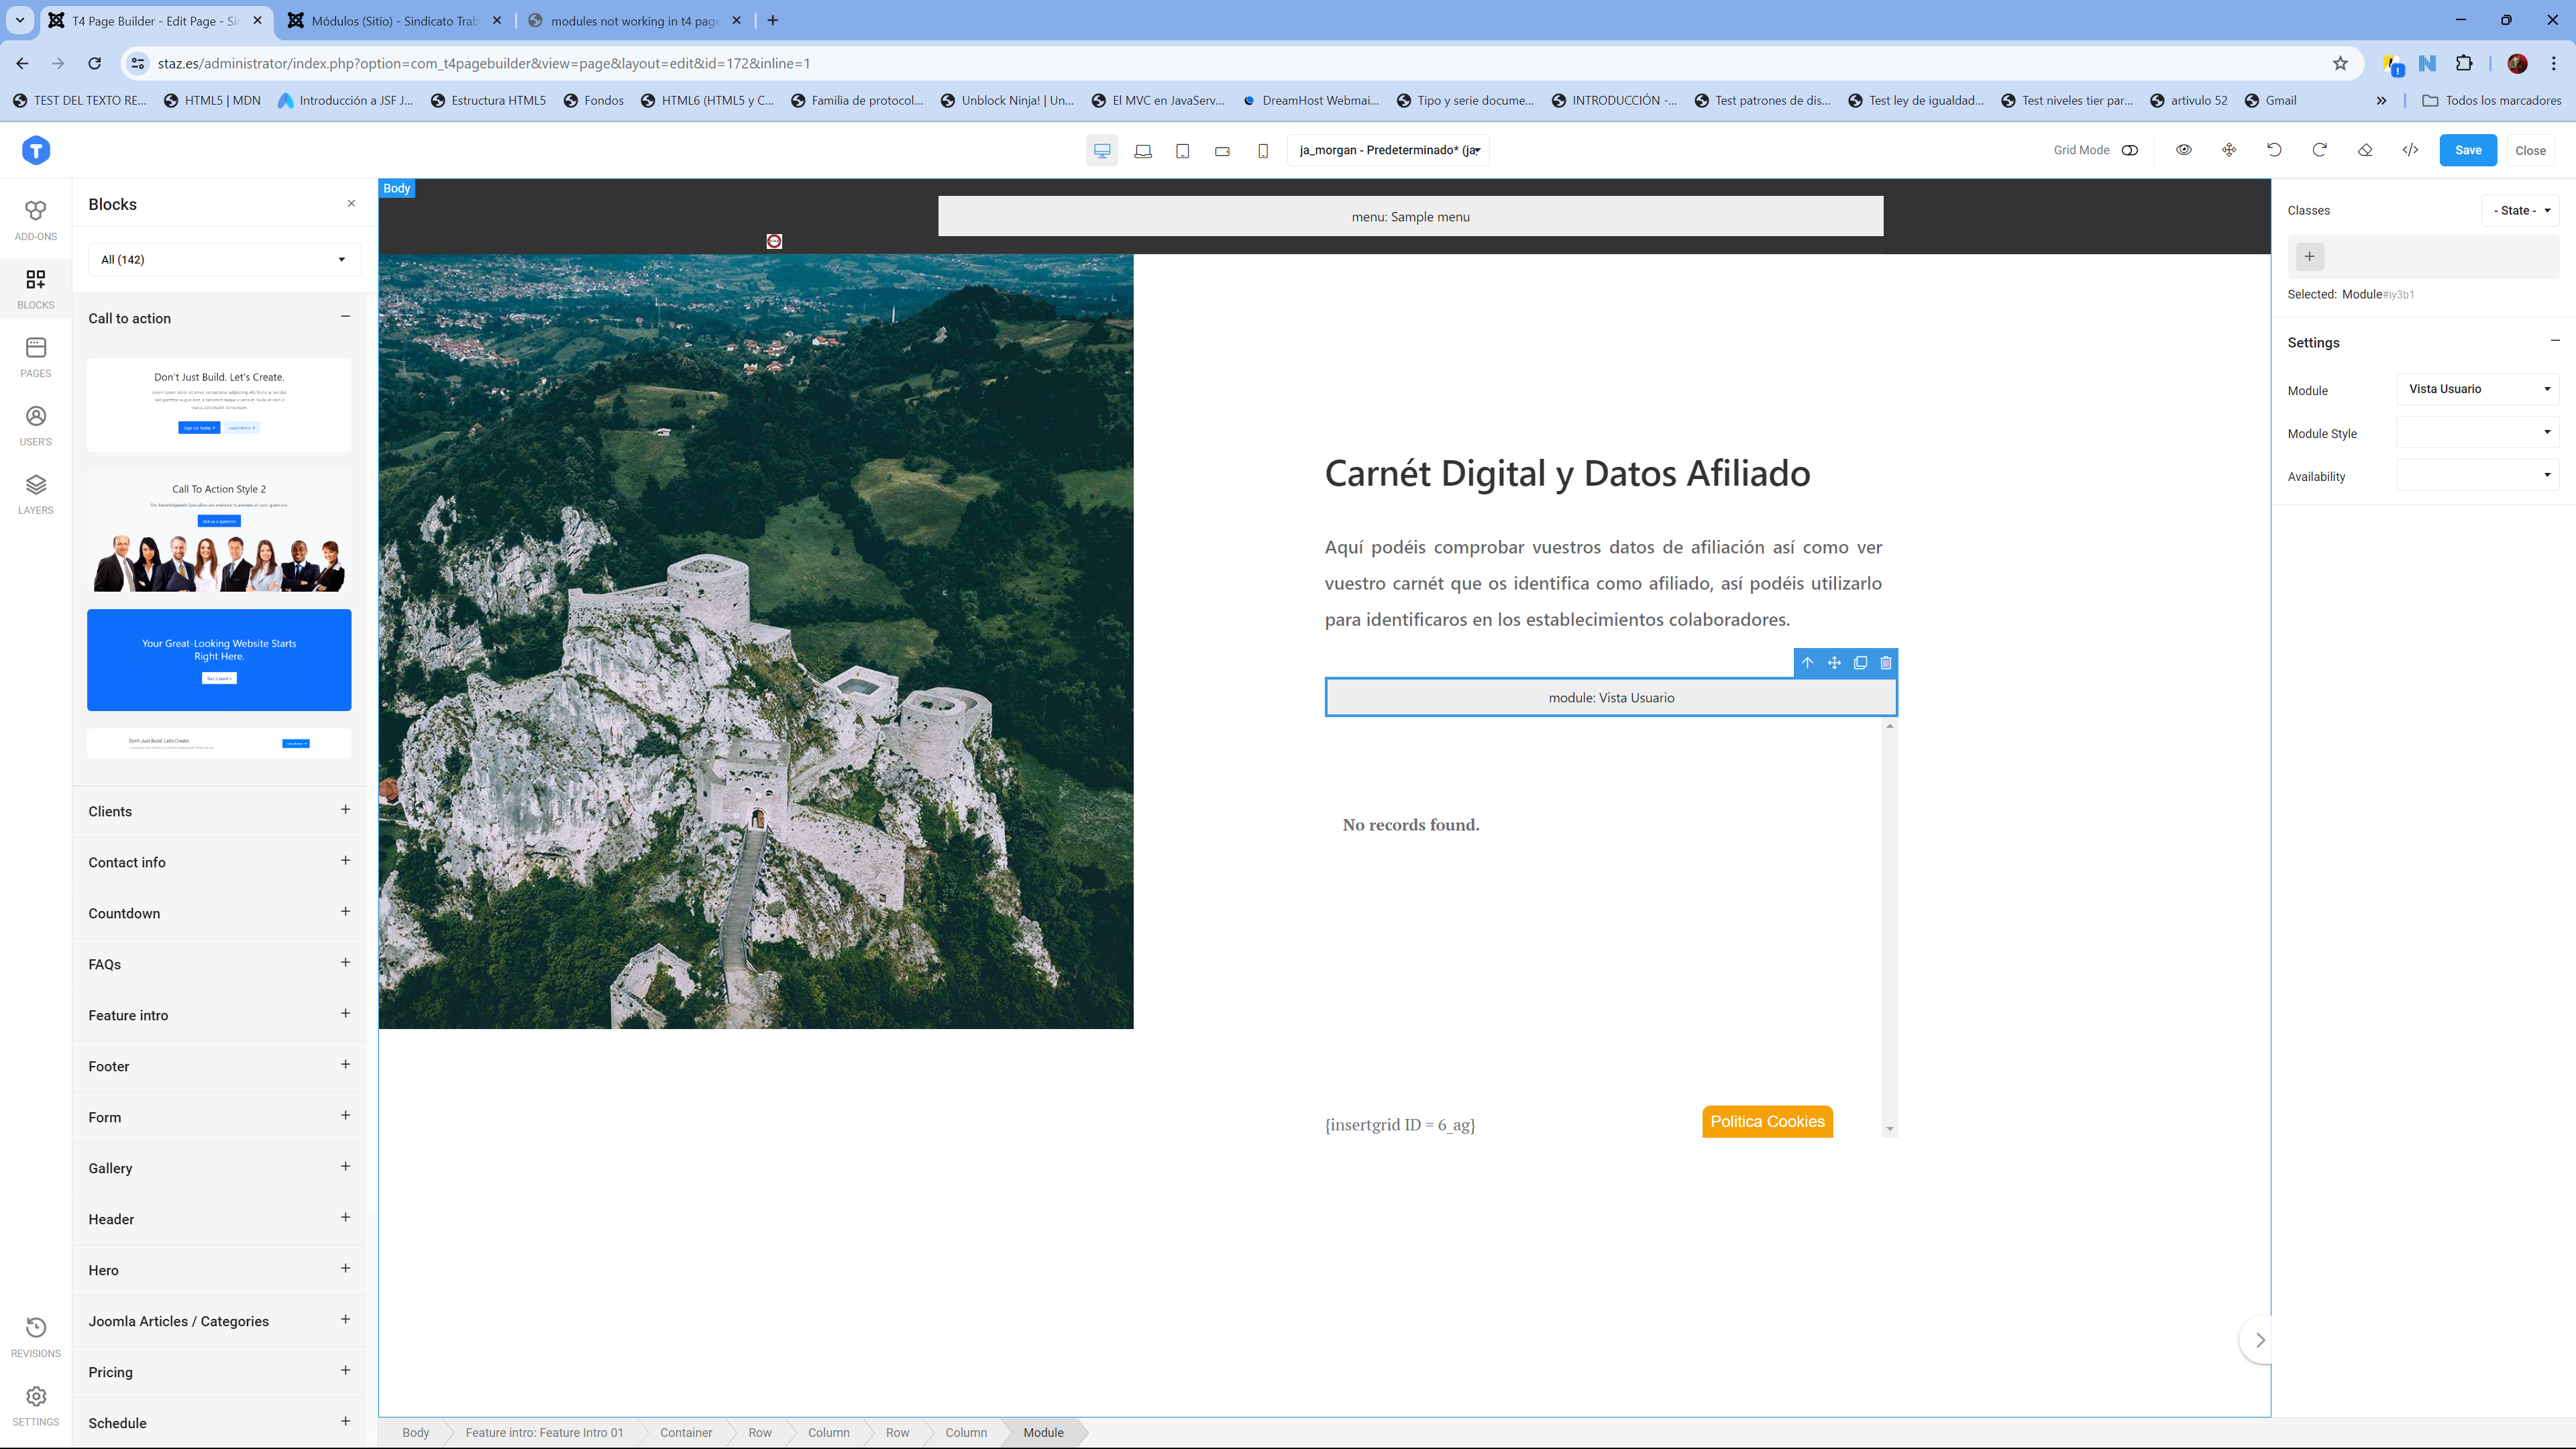Click the Politica Cookies button
2576x1449 pixels.
point(1767,1121)
